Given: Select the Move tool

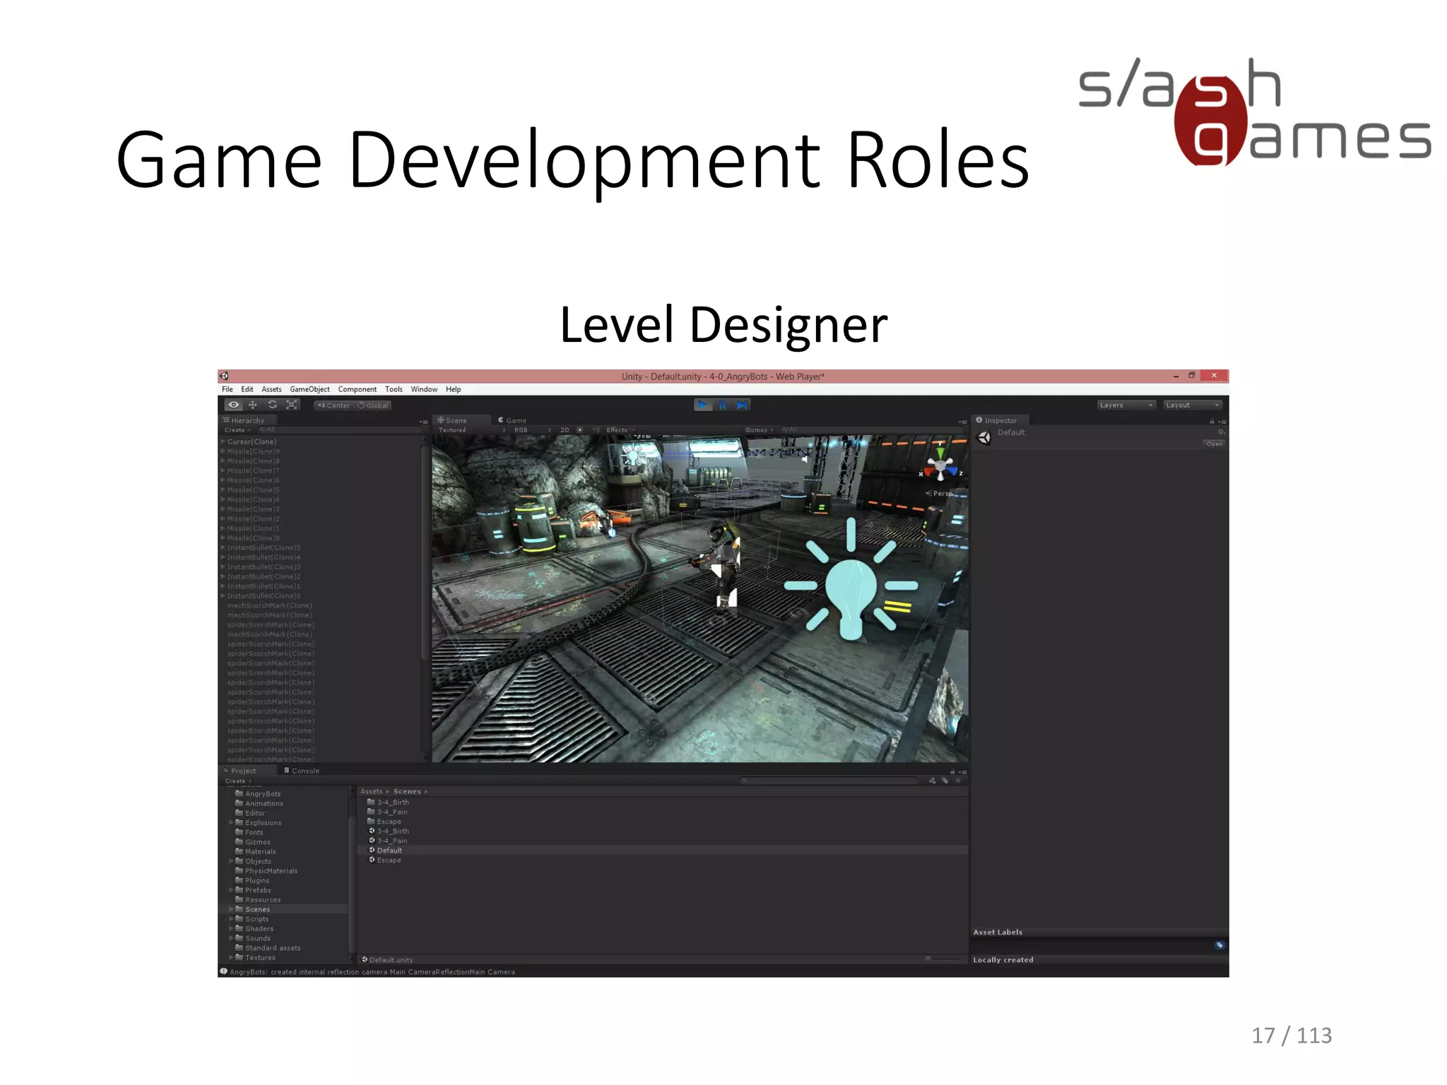Looking at the screenshot, I should (253, 405).
